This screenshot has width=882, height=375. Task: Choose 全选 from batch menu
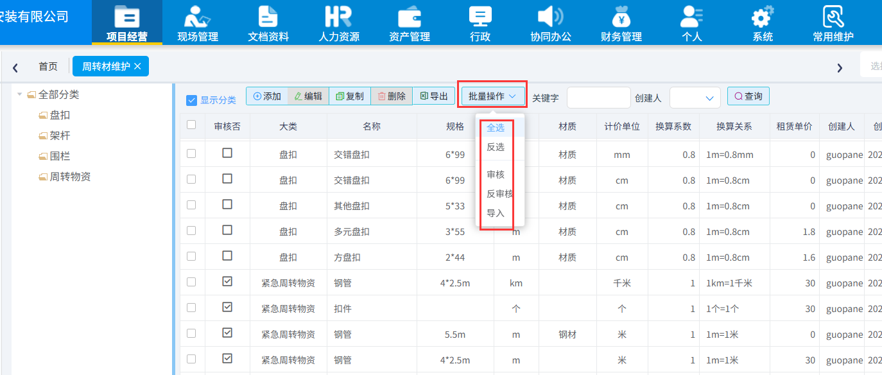tap(496, 128)
